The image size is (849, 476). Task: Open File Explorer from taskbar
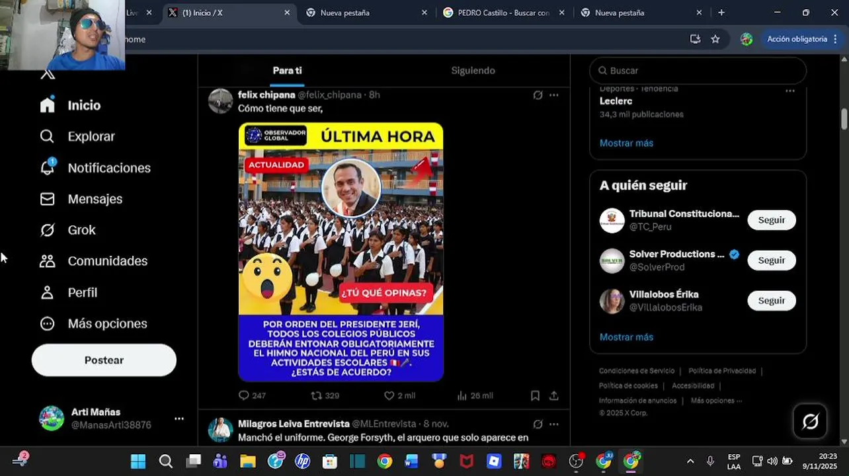247,461
